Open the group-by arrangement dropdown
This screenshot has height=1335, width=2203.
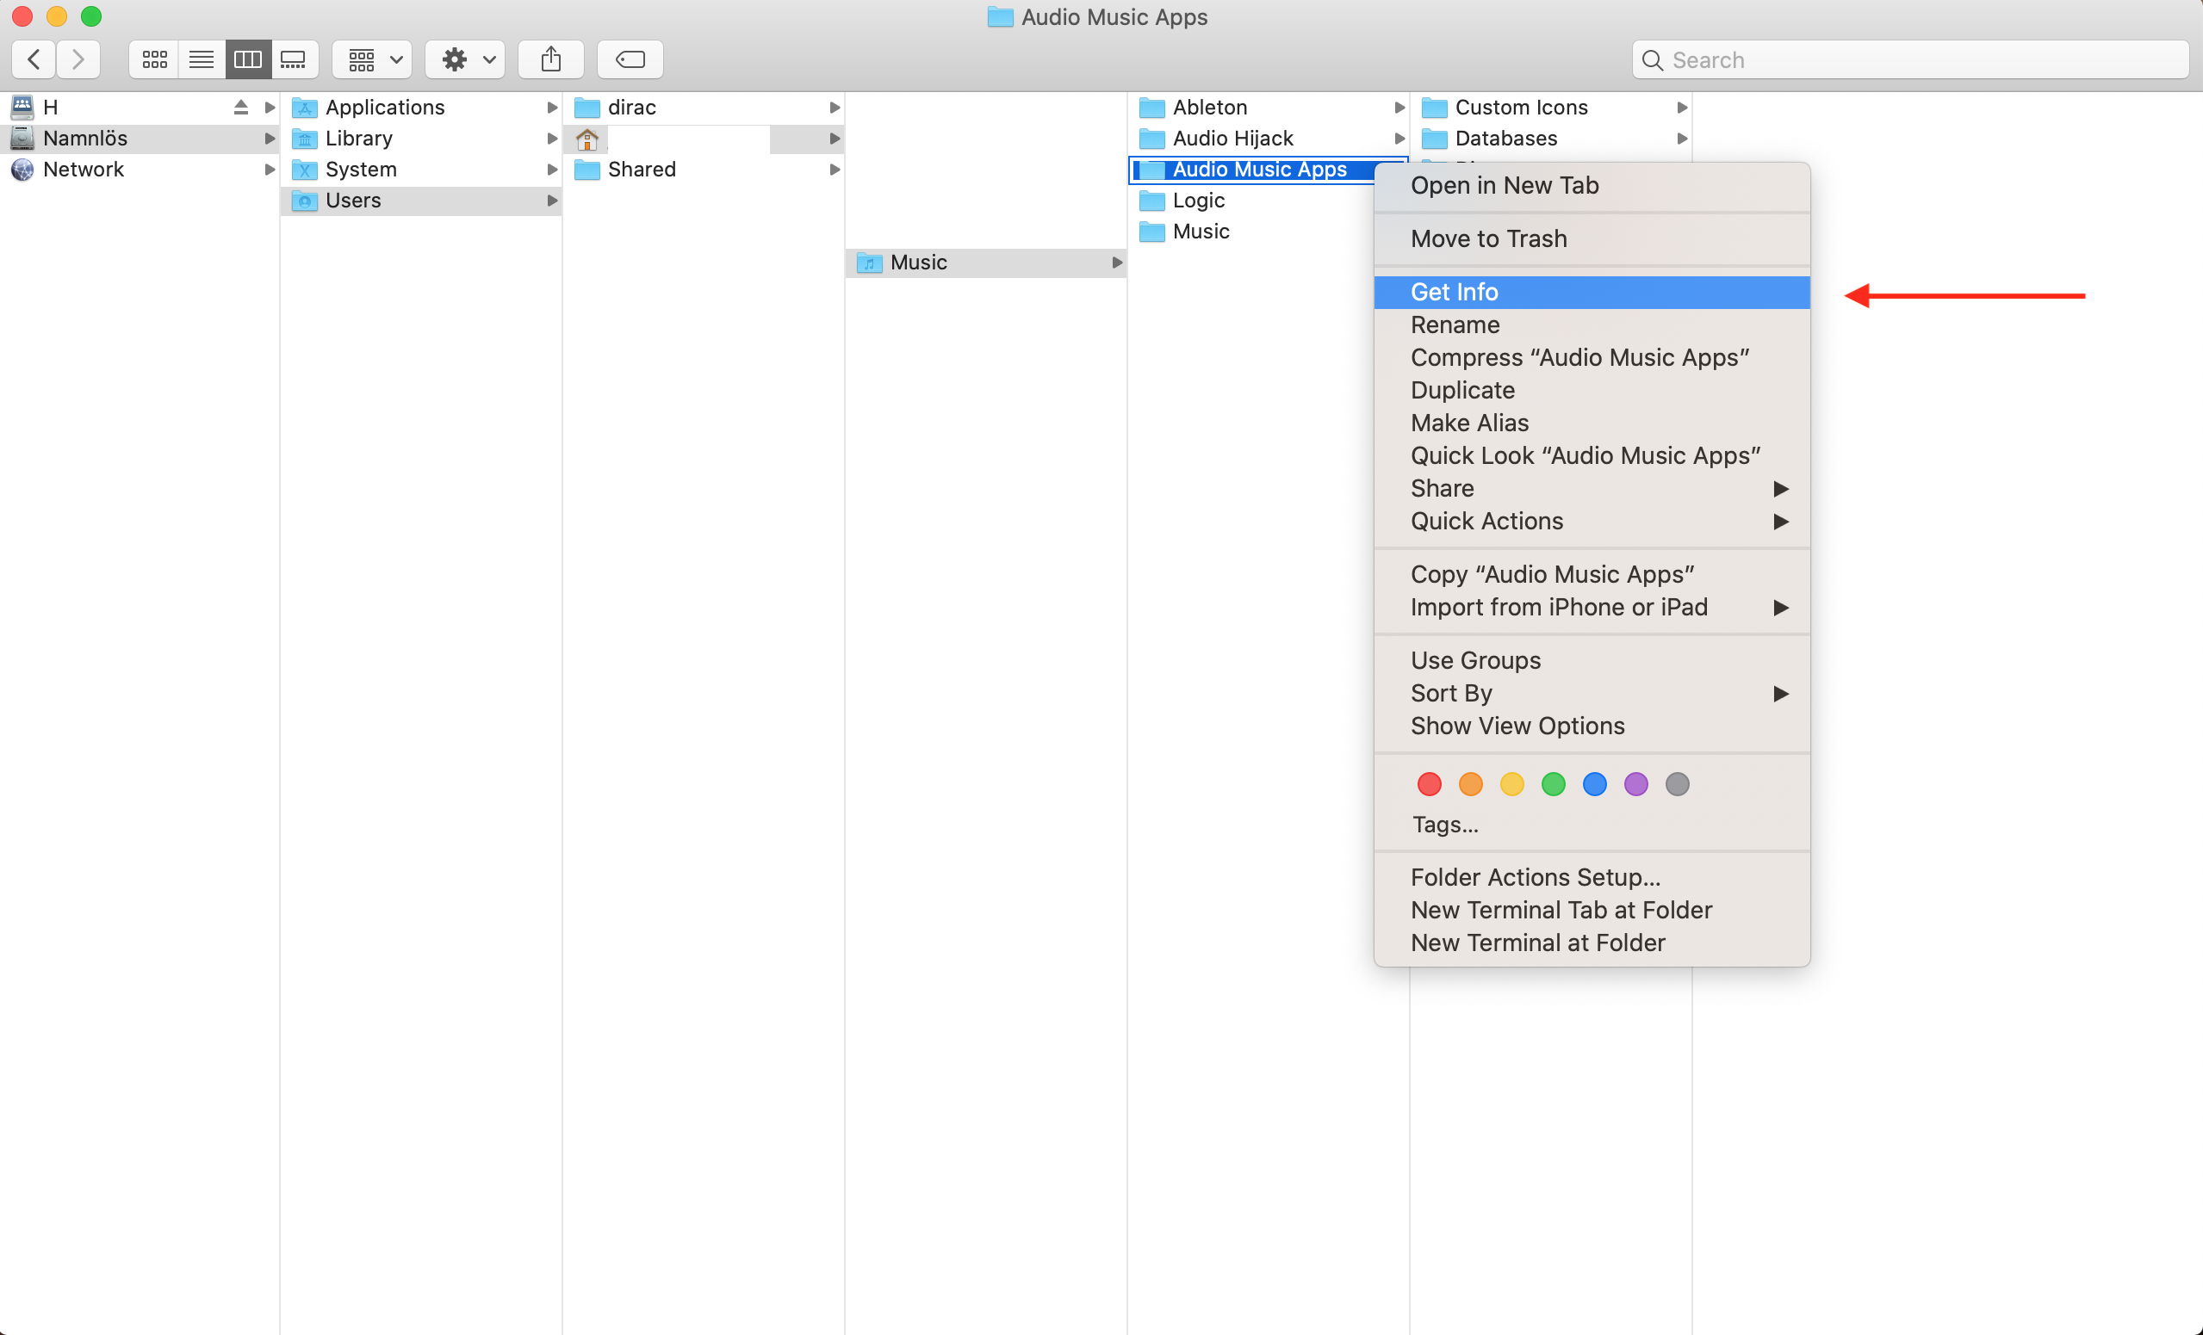[373, 60]
